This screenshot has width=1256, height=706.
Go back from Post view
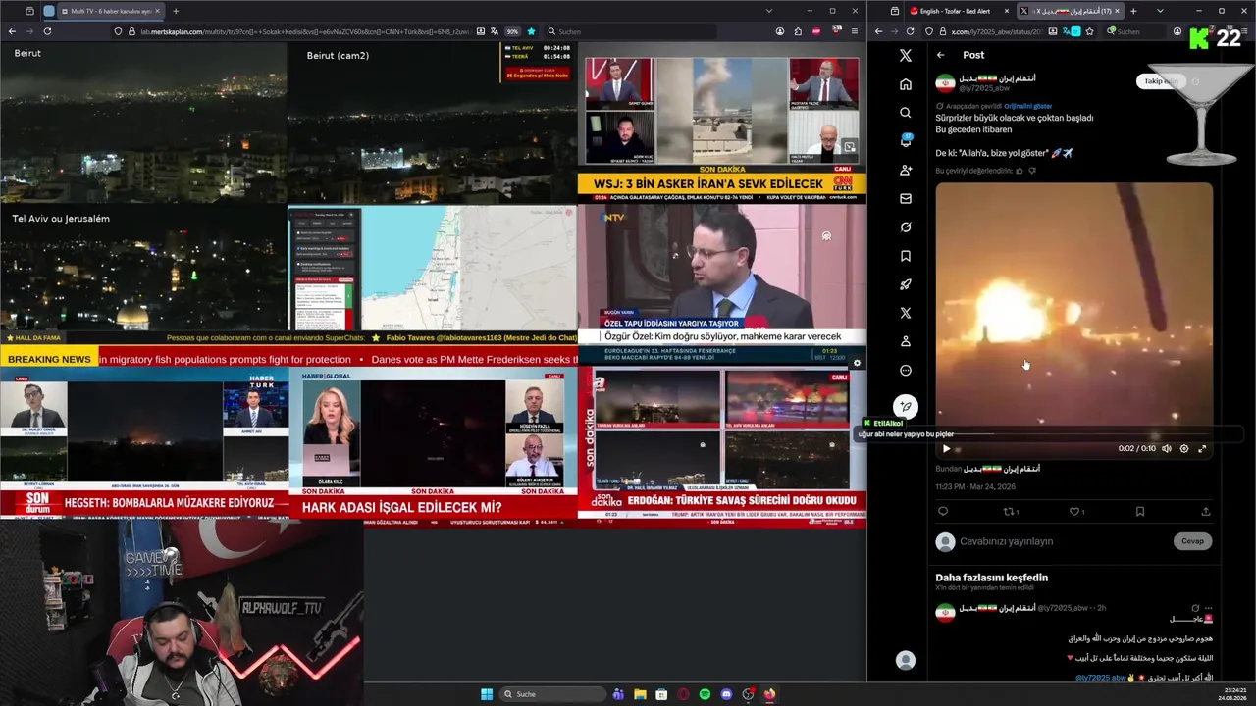(940, 55)
